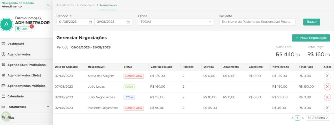Go to next page arrow in pagination
The height and width of the screenshot is (125, 334).
[x=303, y=118]
